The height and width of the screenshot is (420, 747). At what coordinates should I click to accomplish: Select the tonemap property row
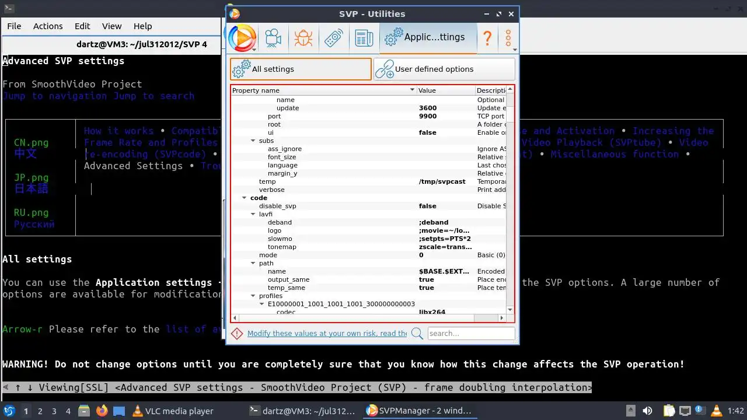tap(368, 247)
